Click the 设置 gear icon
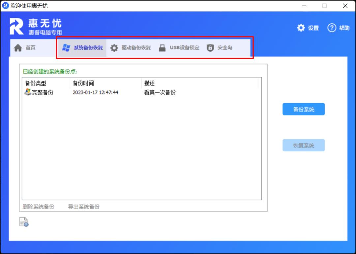 coord(301,28)
